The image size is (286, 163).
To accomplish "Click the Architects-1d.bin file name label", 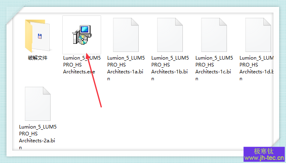I will [x=256, y=68].
